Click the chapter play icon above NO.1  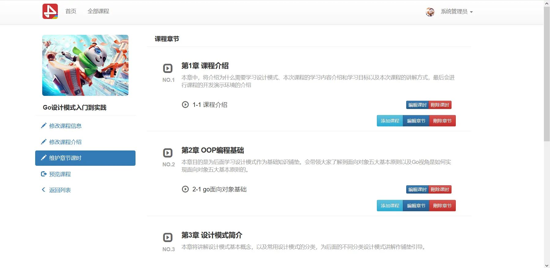168,68
